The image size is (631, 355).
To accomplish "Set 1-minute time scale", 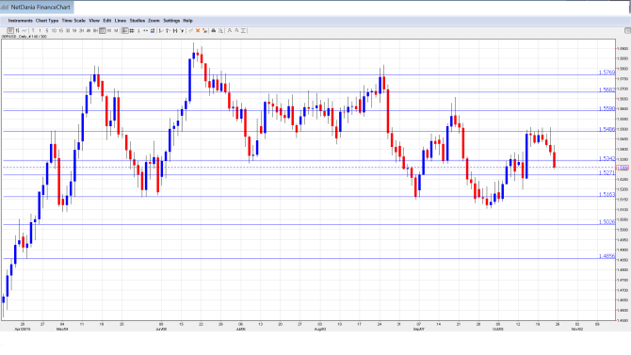I will pyautogui.click(x=40, y=30).
